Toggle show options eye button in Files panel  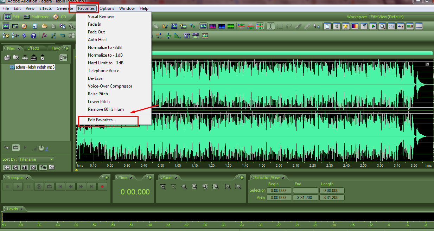pos(63,58)
